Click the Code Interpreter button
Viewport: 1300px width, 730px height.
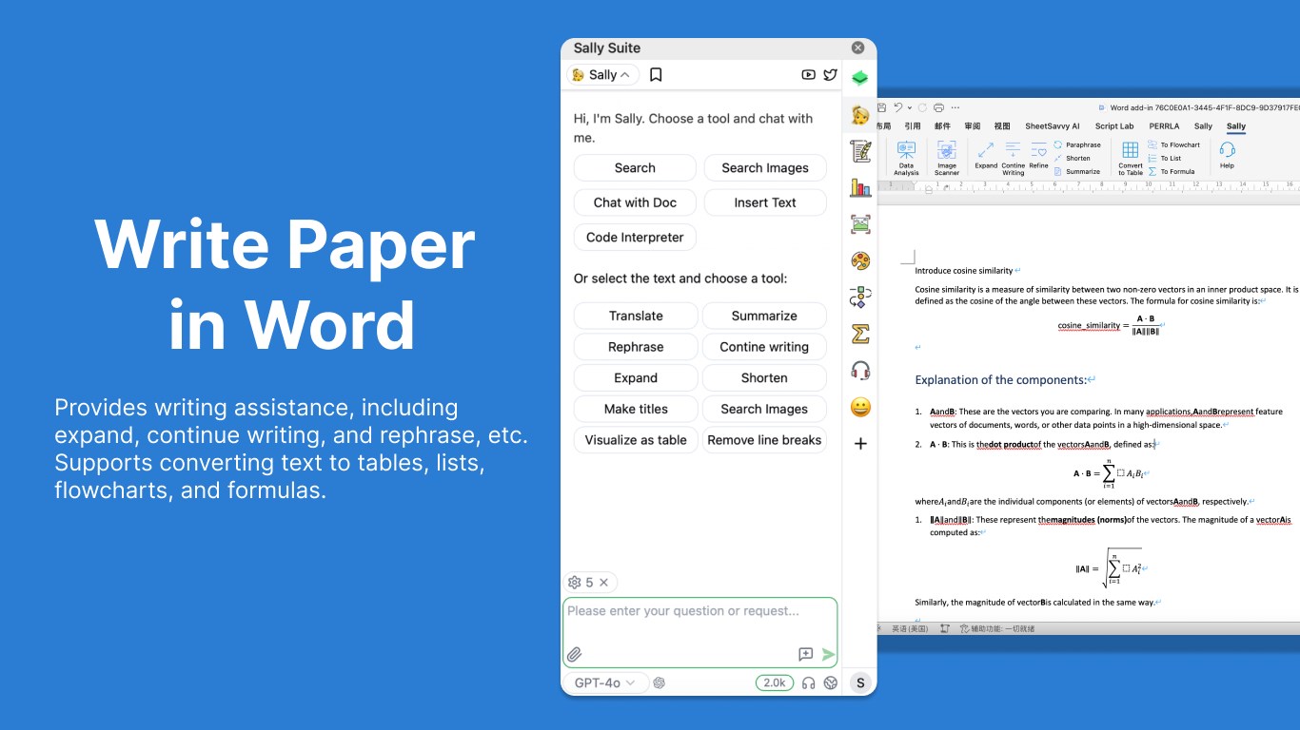coord(635,238)
